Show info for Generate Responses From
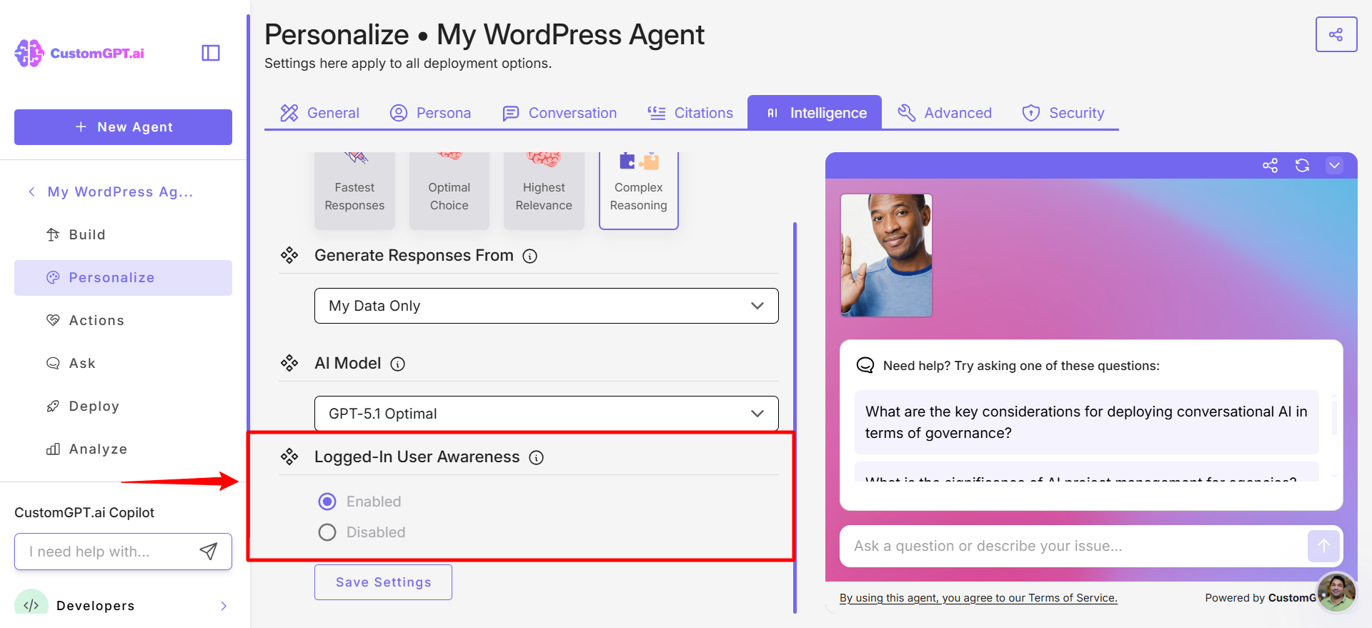This screenshot has height=628, width=1372. [x=530, y=256]
